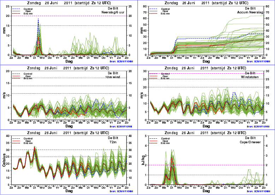Click the 'Zondag 26 Juni 2011' title above Neerslag/6 uur chart
The image size is (275, 195).
[x=49, y=3]
